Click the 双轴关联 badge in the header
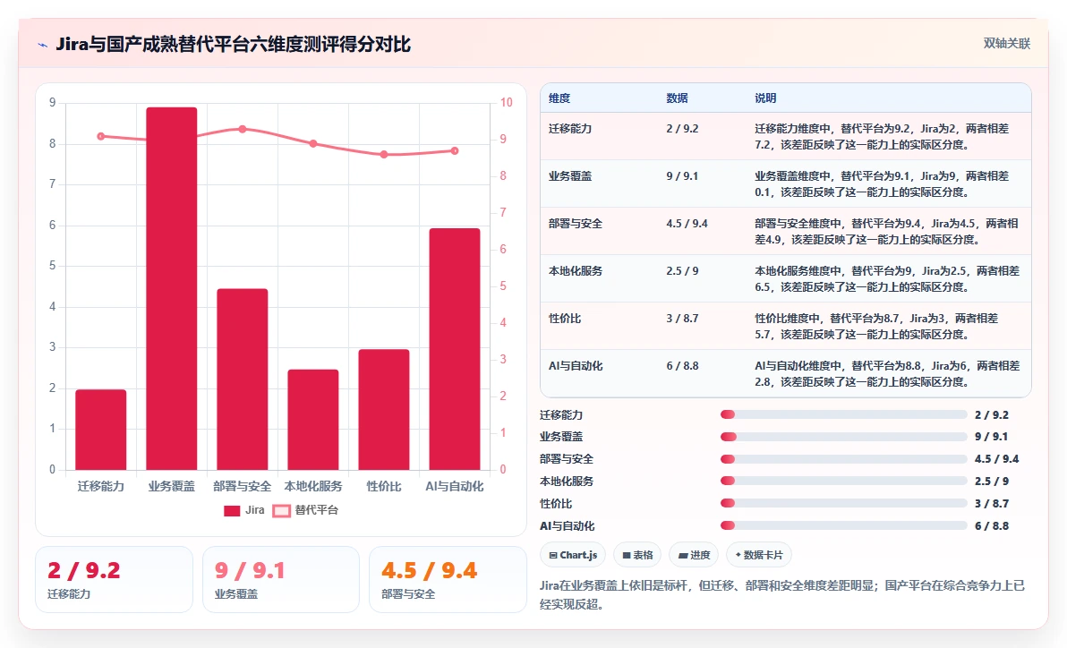The width and height of the screenshot is (1067, 648). pos(1006,44)
